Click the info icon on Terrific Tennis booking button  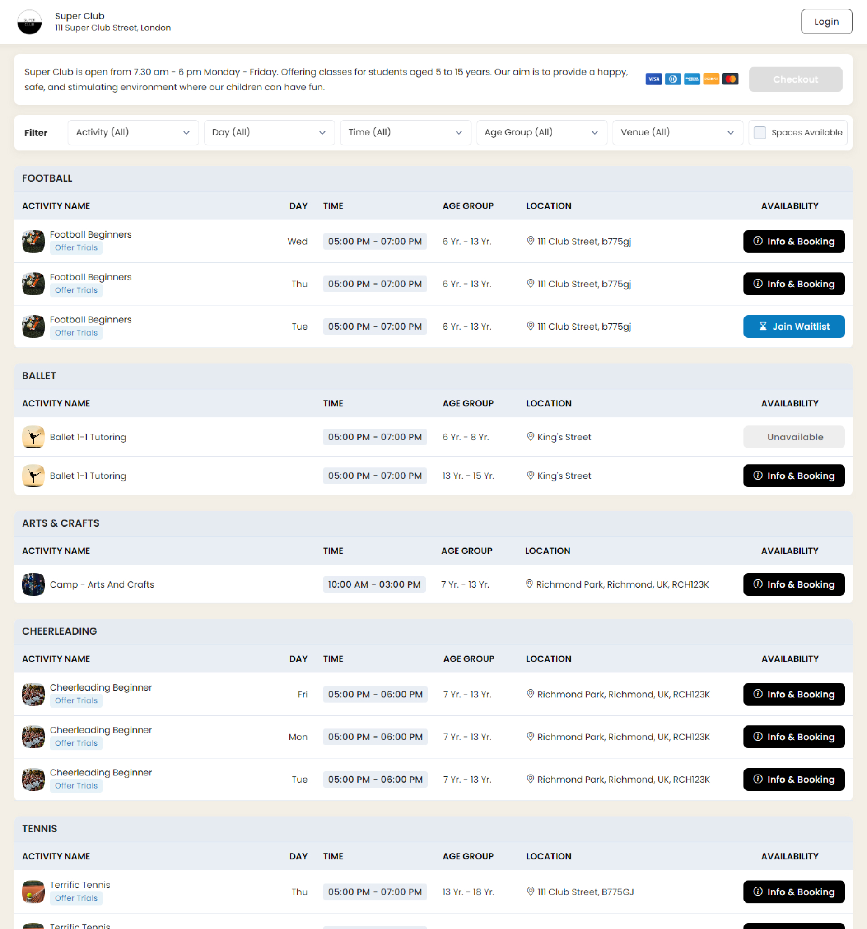[x=758, y=892]
